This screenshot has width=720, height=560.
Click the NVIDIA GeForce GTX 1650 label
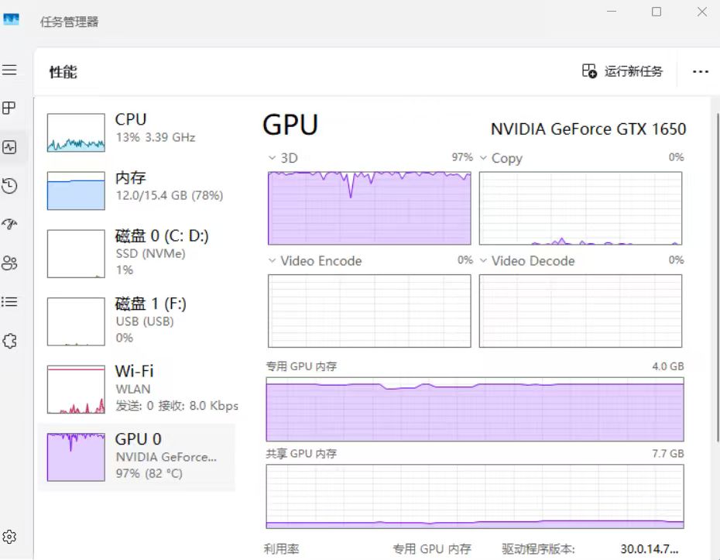point(588,129)
